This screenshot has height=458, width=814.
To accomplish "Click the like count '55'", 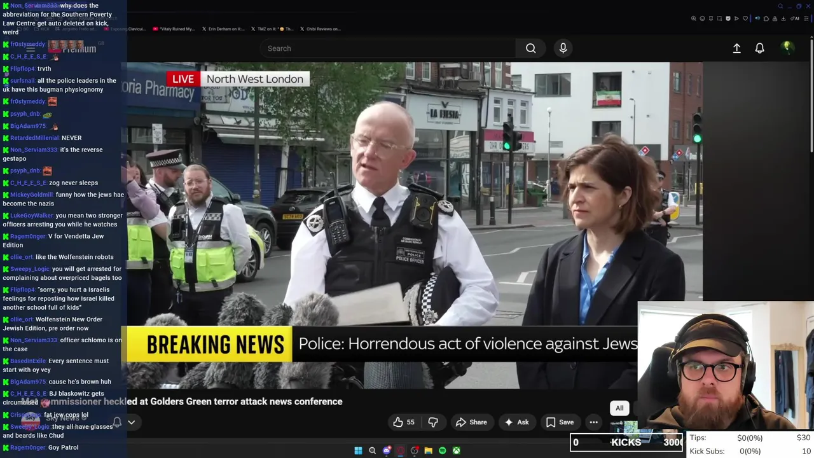I will pyautogui.click(x=410, y=422).
